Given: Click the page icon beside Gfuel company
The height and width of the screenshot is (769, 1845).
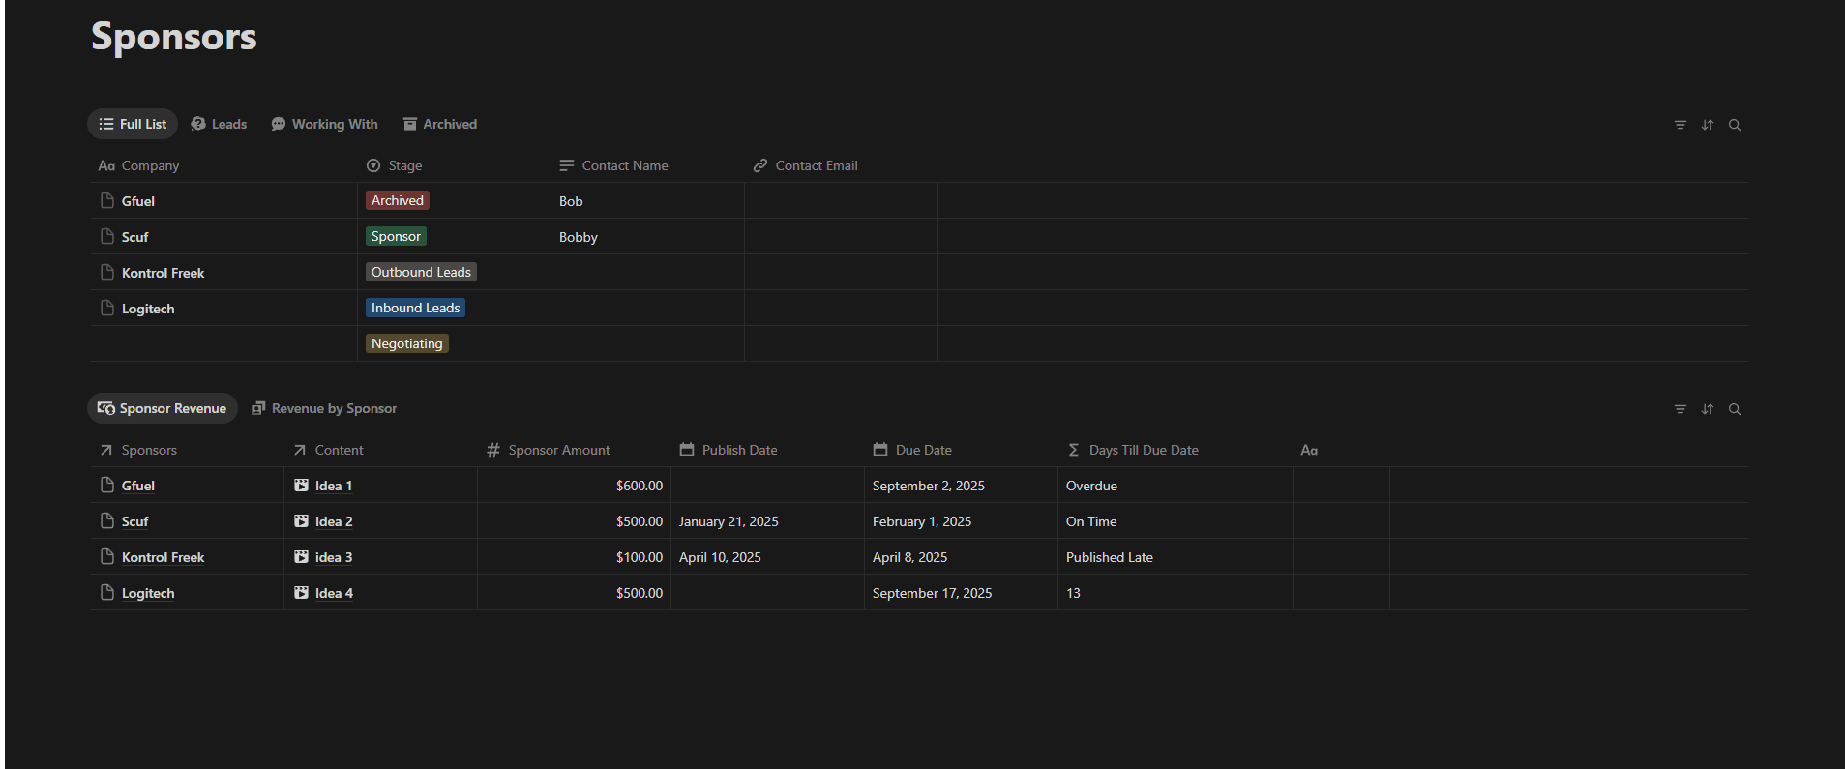Looking at the screenshot, I should [107, 200].
